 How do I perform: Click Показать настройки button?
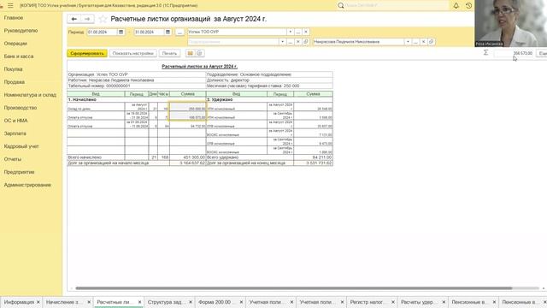tap(133, 53)
